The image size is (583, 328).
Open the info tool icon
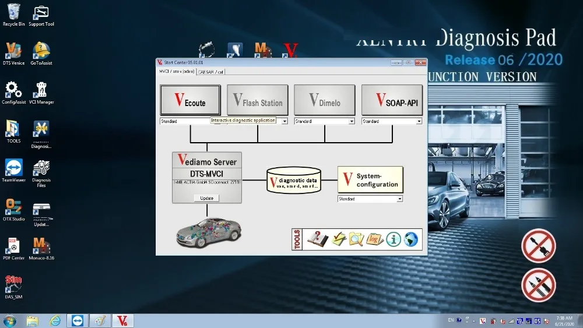tap(394, 239)
